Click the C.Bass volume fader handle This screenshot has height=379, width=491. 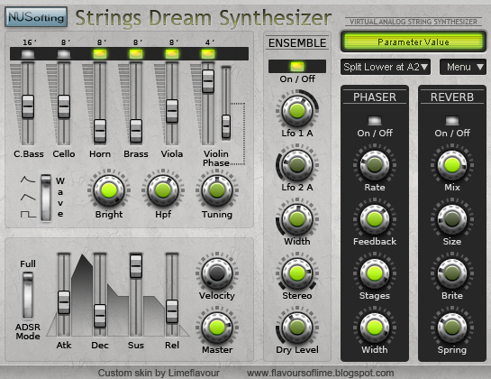coord(28,106)
